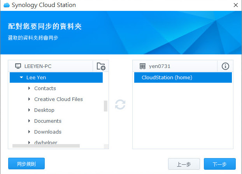Viewport: 242px width, 174px height.
Task: Click the create new folder icon
Action: pyautogui.click(x=101, y=66)
